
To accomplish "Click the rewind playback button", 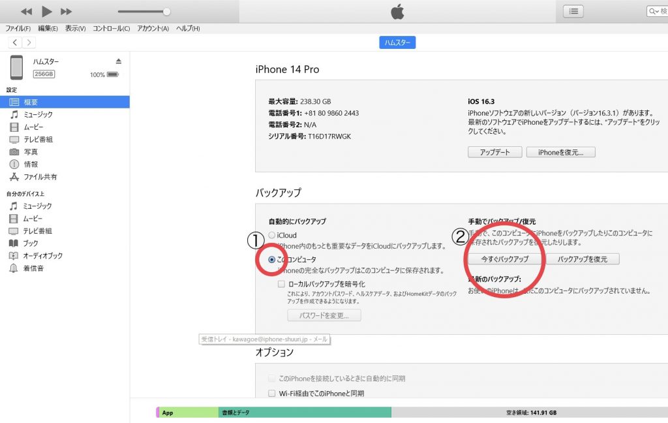I will pyautogui.click(x=26, y=12).
